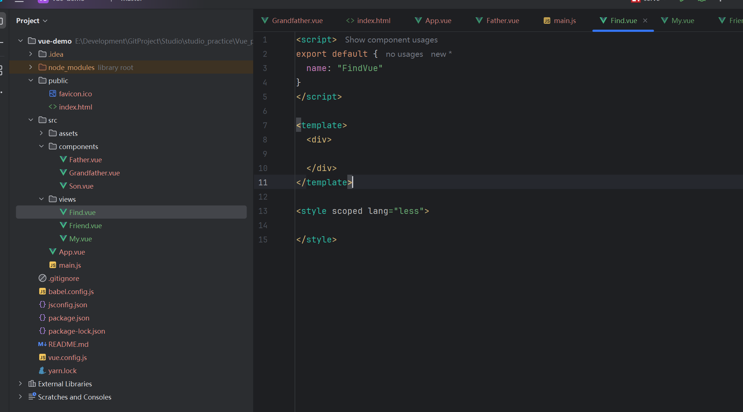Click the braces icon next to package.json

click(42, 318)
